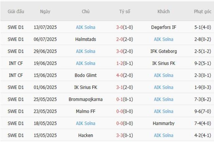Click the Ngày column header

click(45, 12)
